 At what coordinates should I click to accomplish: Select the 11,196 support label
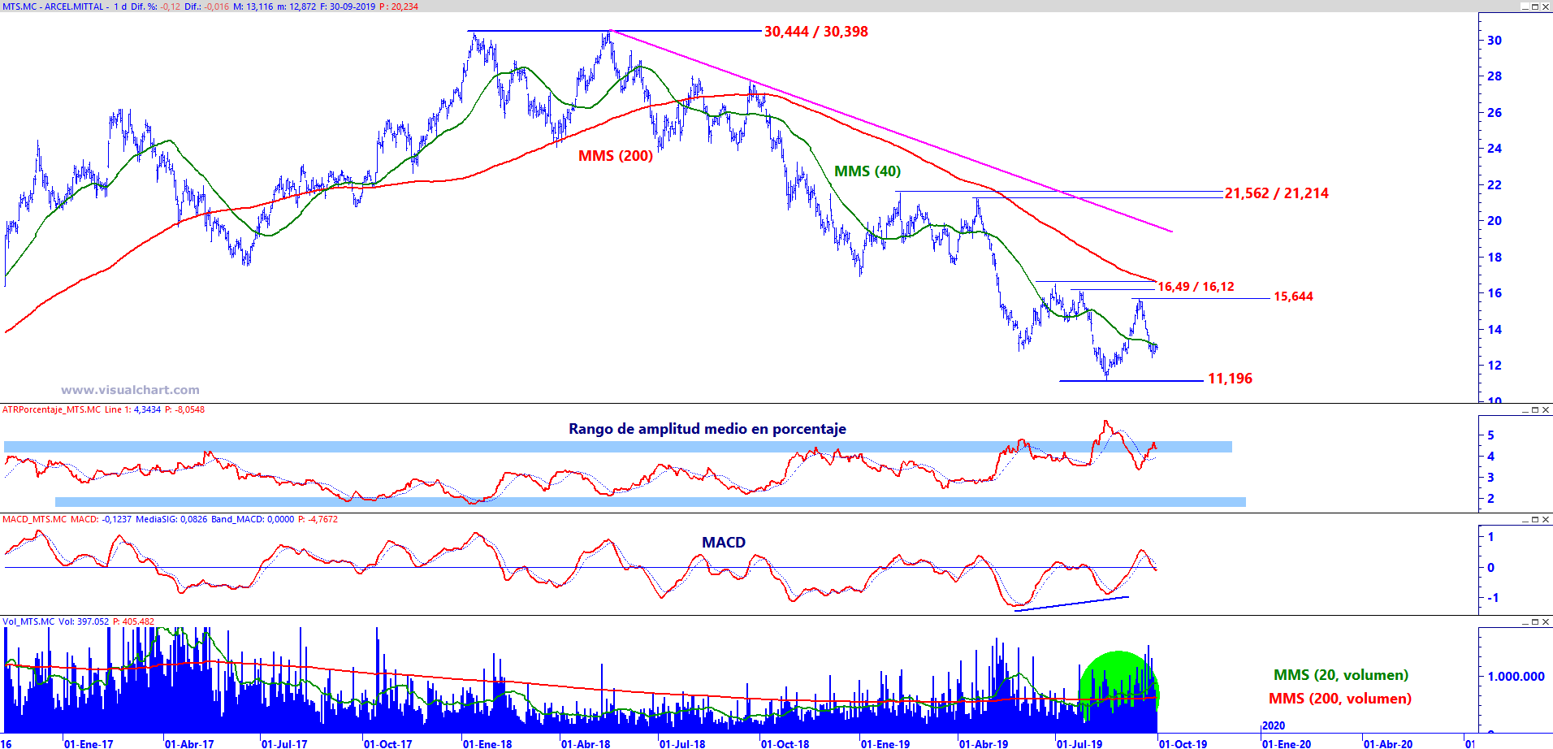point(1230,379)
